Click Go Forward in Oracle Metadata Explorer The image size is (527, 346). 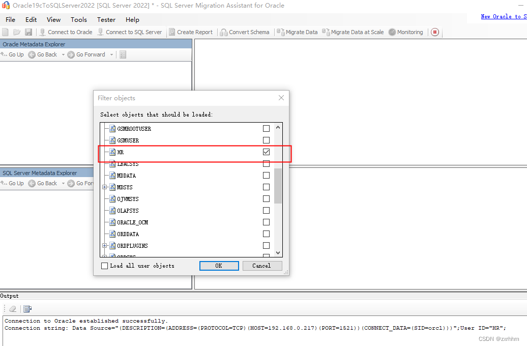point(86,54)
